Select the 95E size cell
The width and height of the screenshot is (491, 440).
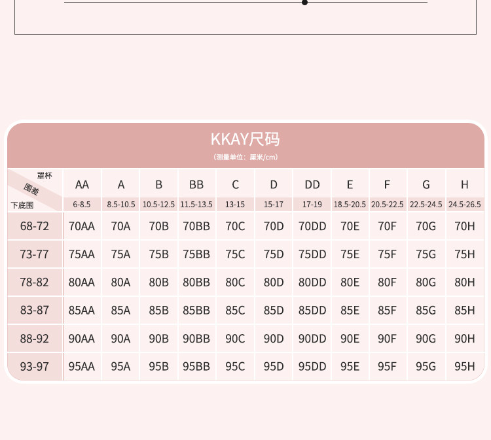coord(350,366)
